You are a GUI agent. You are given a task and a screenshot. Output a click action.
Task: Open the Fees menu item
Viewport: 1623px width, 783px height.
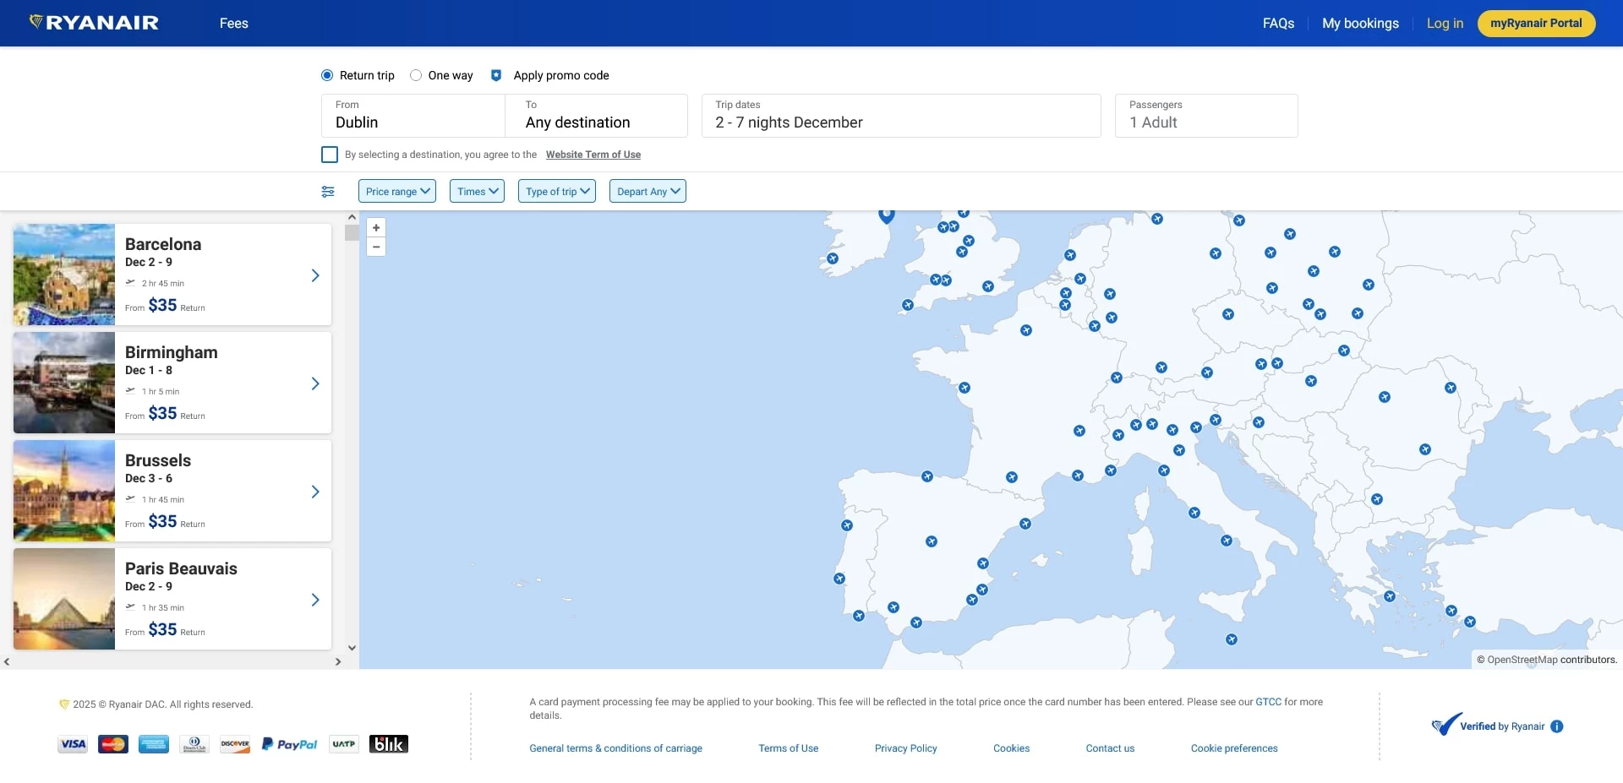(233, 24)
